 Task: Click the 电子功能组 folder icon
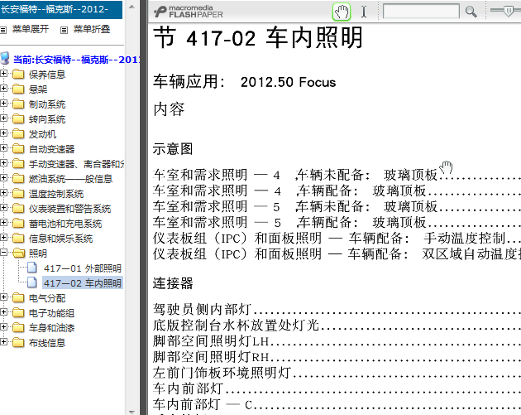pyautogui.click(x=18, y=312)
